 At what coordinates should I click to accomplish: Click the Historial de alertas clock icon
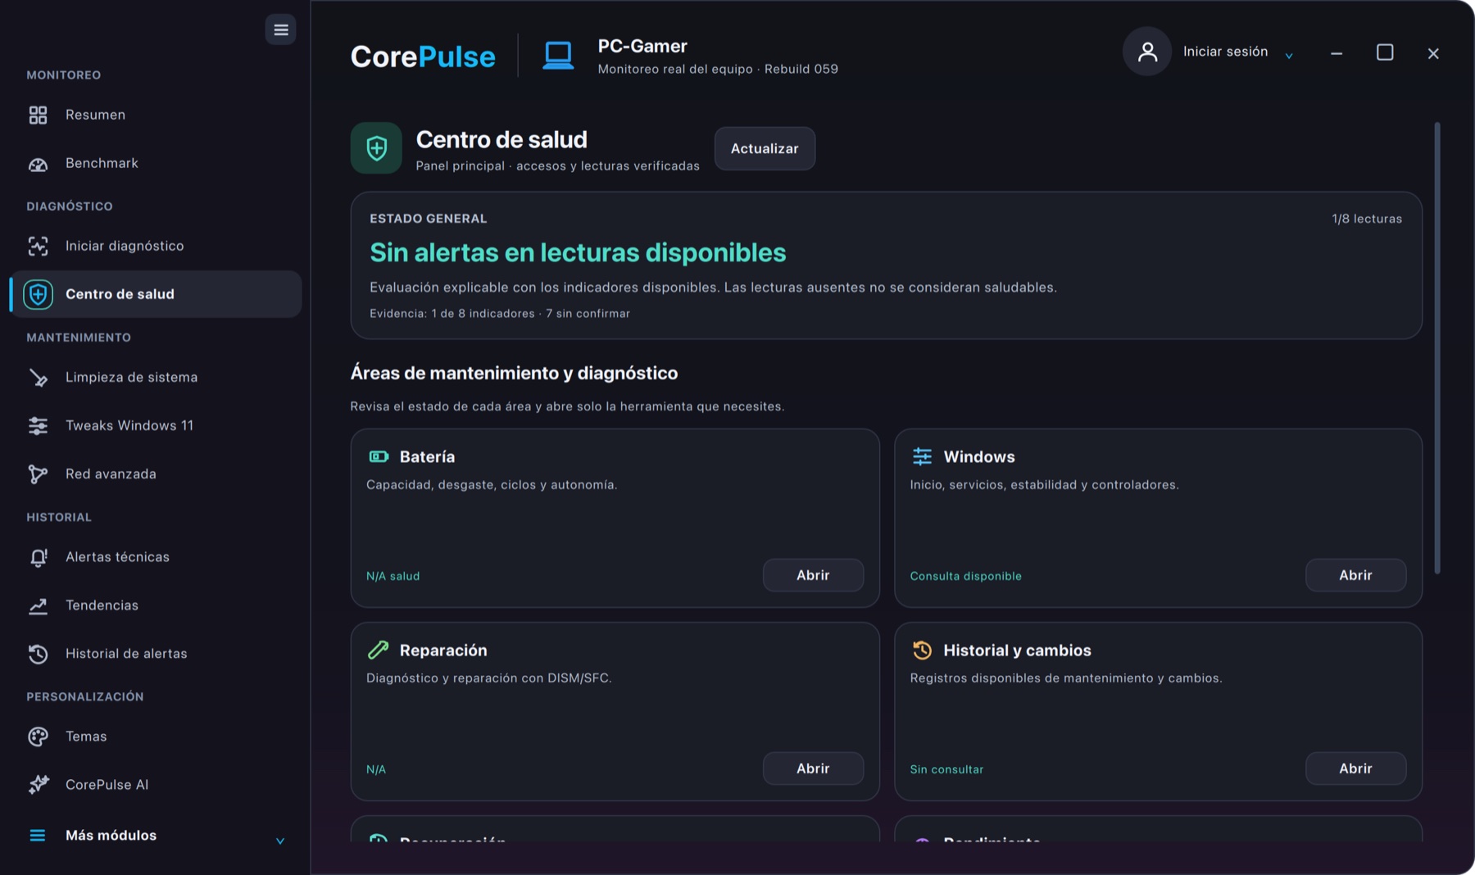(38, 654)
